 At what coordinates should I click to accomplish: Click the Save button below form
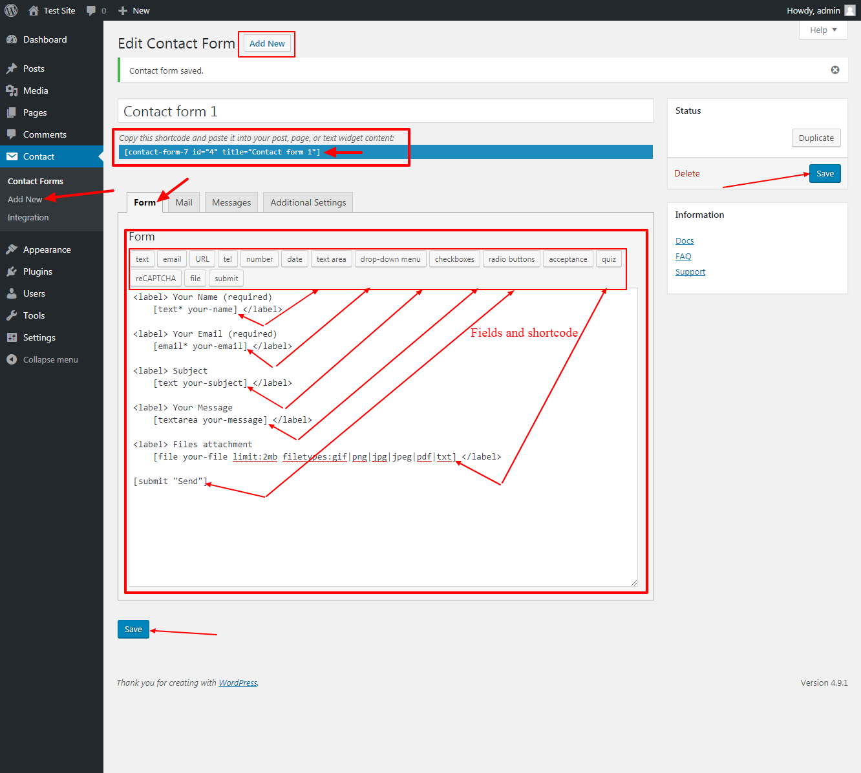(133, 629)
